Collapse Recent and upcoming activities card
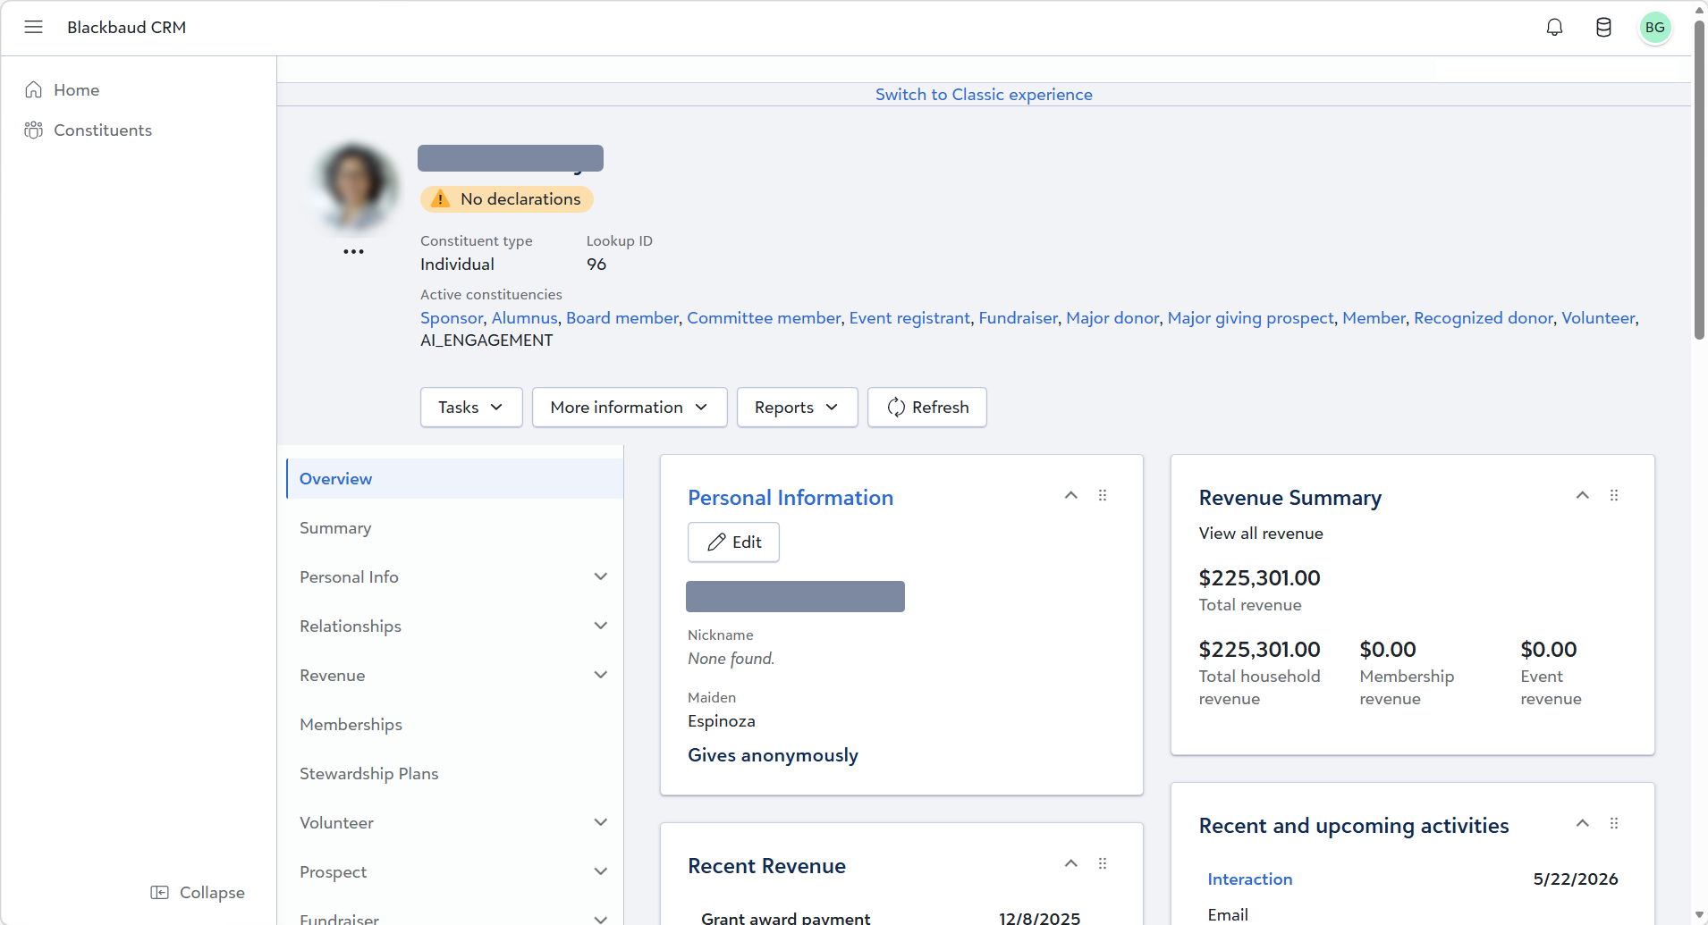Screen dimensions: 1708x925 point(1582,823)
